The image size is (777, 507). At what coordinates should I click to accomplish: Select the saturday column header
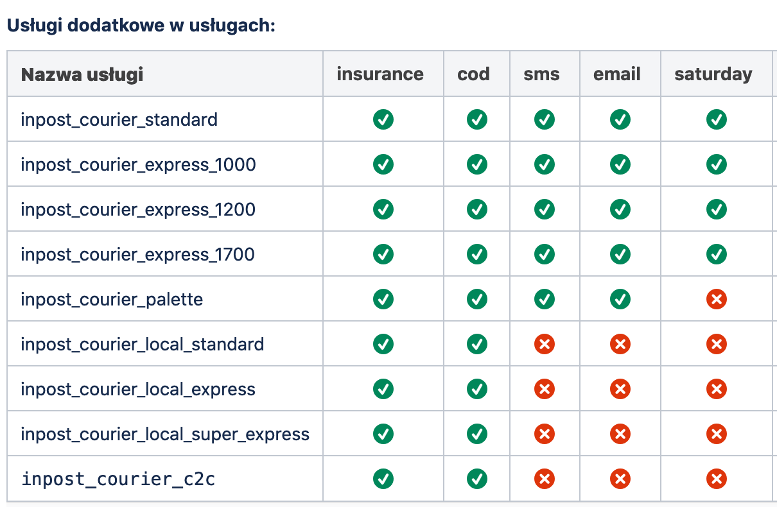[x=713, y=74]
